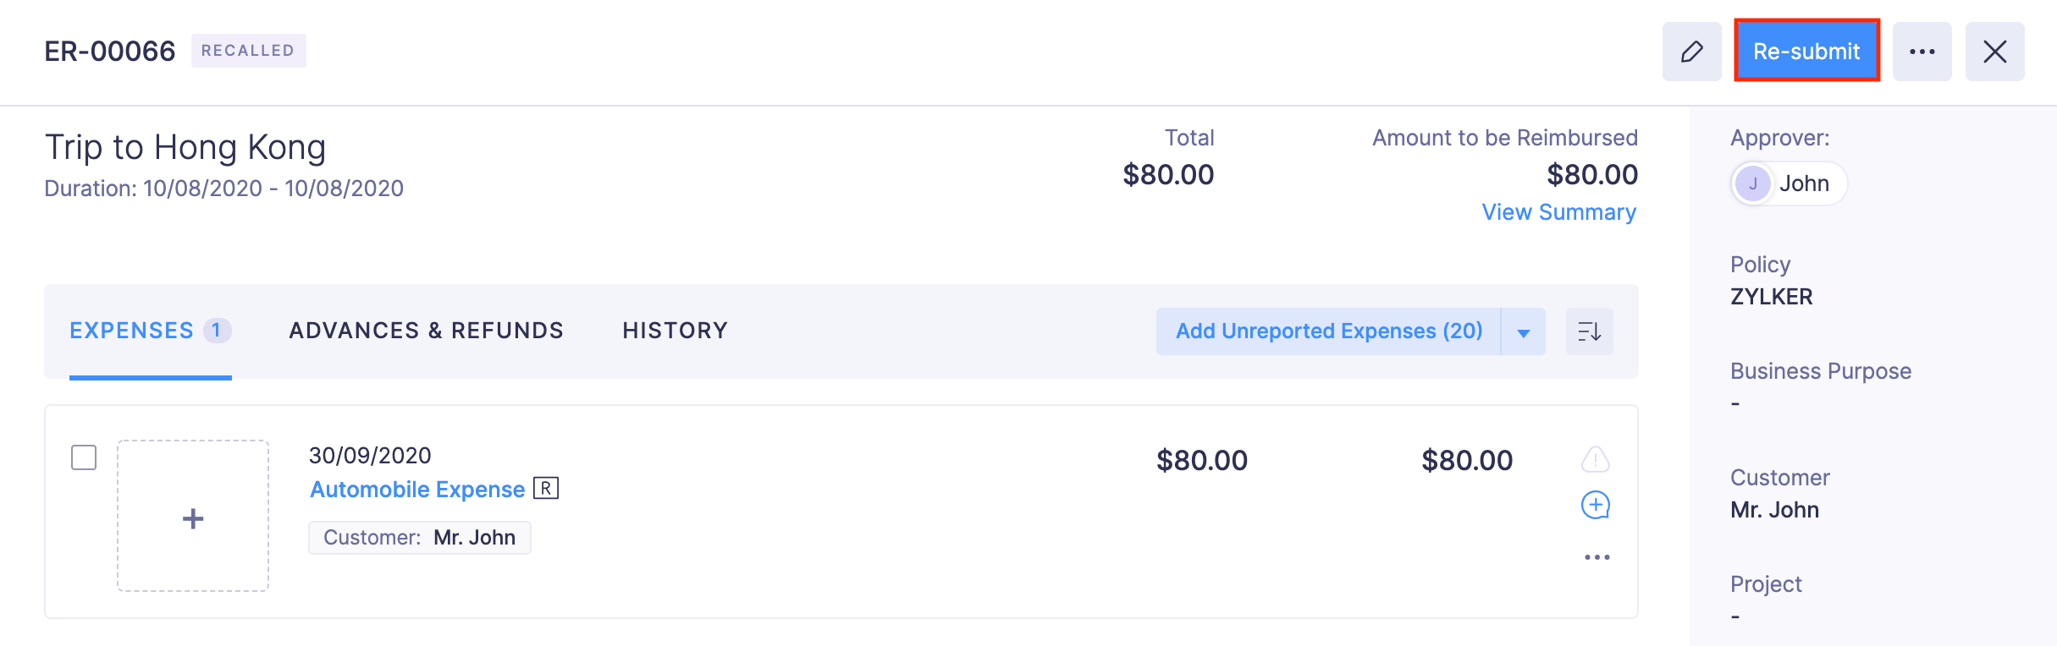Close the ER-00066 report panel

point(1994,52)
